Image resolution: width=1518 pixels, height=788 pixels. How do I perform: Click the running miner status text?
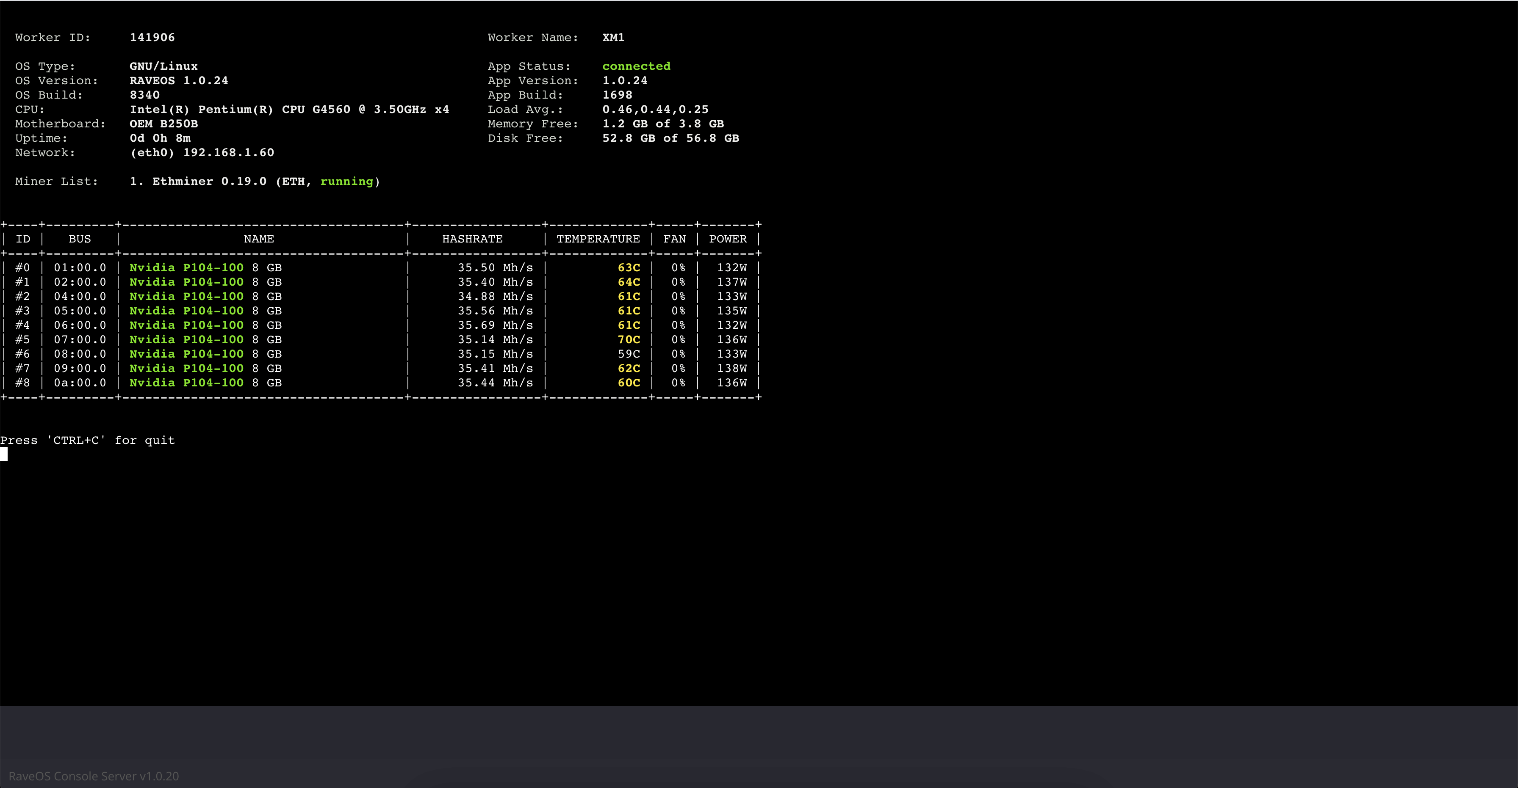pyautogui.click(x=346, y=182)
